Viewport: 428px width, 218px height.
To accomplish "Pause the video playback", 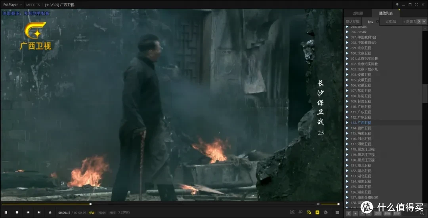I will click(x=6, y=212).
